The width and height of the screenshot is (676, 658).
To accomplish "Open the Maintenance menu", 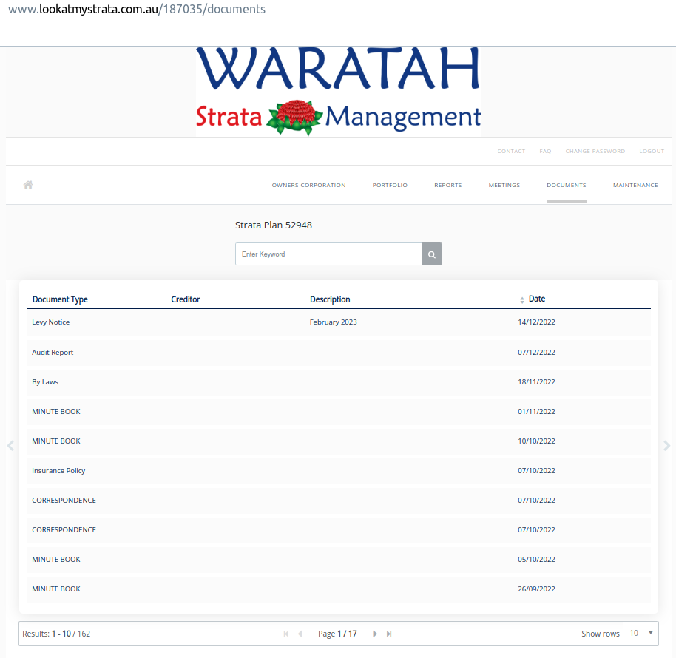I will (635, 186).
